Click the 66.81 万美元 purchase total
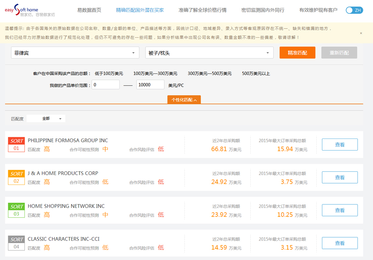Screen dimensions: 373x260 click(226, 149)
